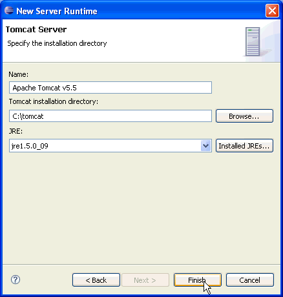Click into the C:\tomcat directory field
Screen dimensions: 283x297
(x=110, y=116)
